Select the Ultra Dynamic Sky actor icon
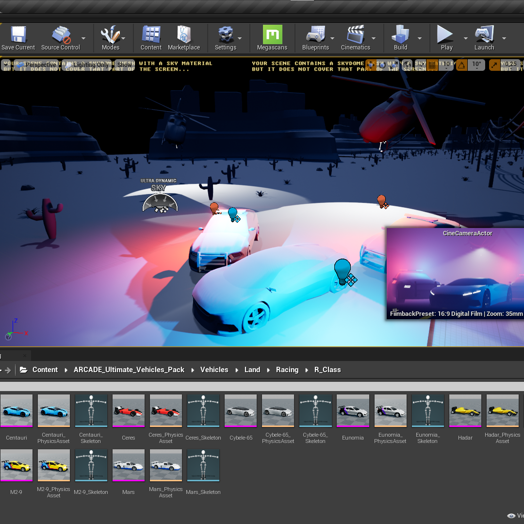Image resolution: width=524 pixels, height=524 pixels. (160, 202)
